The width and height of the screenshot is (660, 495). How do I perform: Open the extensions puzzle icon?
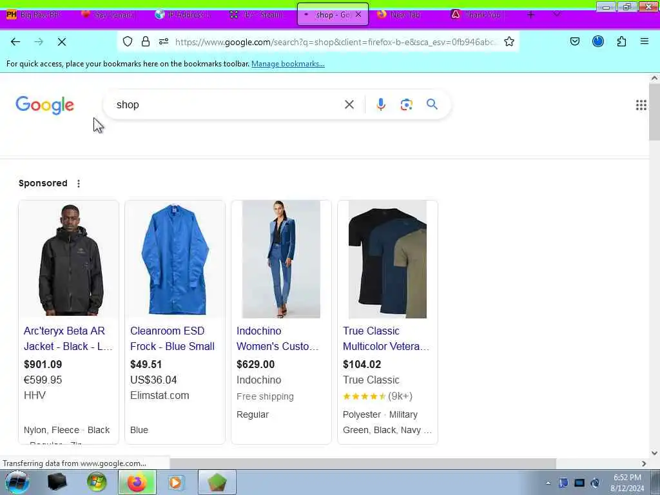click(x=622, y=41)
